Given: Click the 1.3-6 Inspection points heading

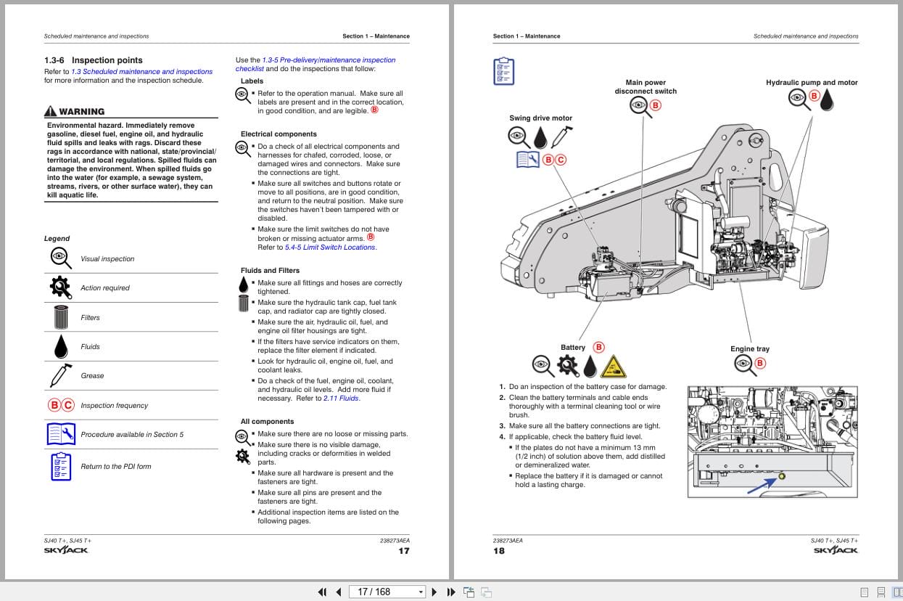Looking at the screenshot, I should tap(94, 60).
